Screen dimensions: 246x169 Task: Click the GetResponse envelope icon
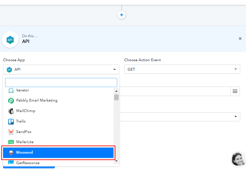pos(11,162)
